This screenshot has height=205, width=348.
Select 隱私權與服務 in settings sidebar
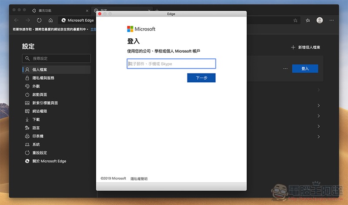click(43, 78)
